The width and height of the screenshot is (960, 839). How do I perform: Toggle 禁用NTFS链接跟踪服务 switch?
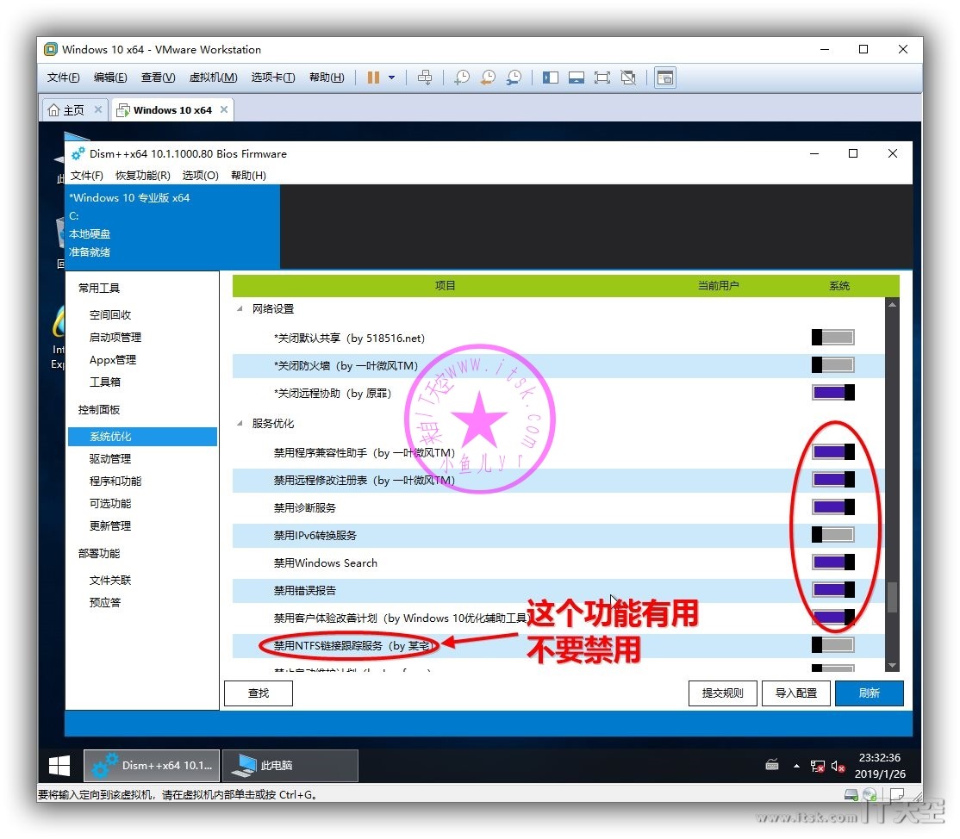tap(832, 645)
